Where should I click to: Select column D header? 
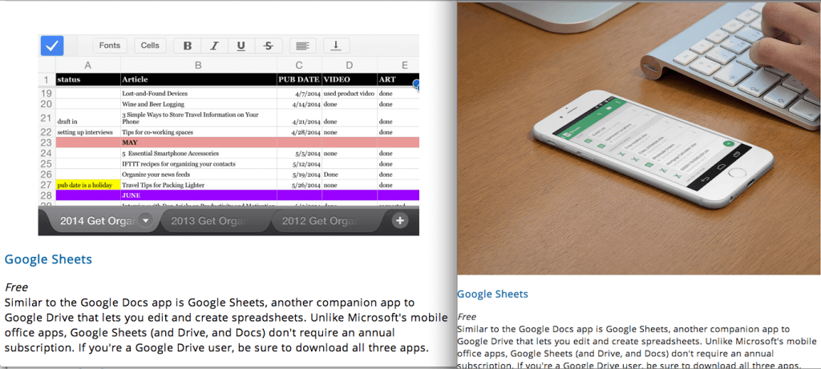click(x=350, y=66)
